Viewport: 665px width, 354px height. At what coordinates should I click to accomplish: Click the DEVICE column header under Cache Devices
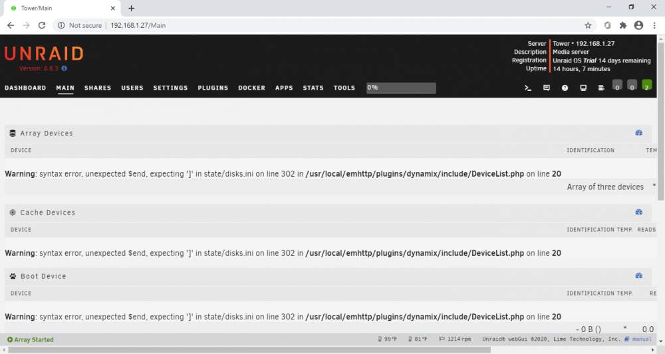(x=21, y=230)
